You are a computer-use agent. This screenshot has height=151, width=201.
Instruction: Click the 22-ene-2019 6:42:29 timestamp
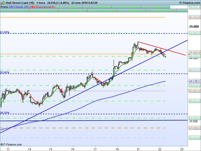pyautogui.click(x=84, y=3)
